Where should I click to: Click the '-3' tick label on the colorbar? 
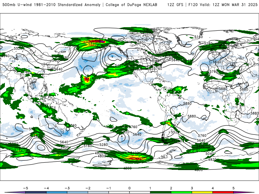coord(67,188)
